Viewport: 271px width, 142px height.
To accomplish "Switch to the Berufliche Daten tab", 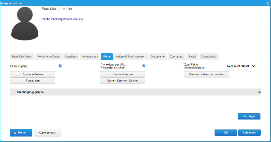I will pos(22,56).
